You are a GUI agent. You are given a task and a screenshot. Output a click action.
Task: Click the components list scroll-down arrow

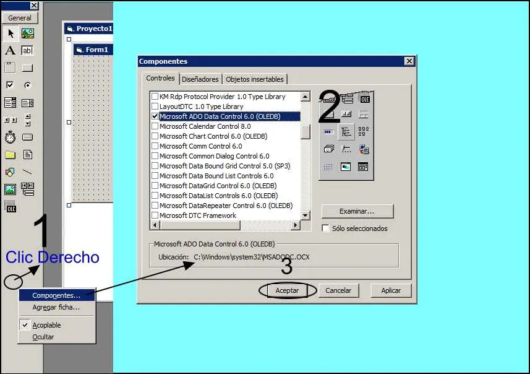click(x=306, y=215)
